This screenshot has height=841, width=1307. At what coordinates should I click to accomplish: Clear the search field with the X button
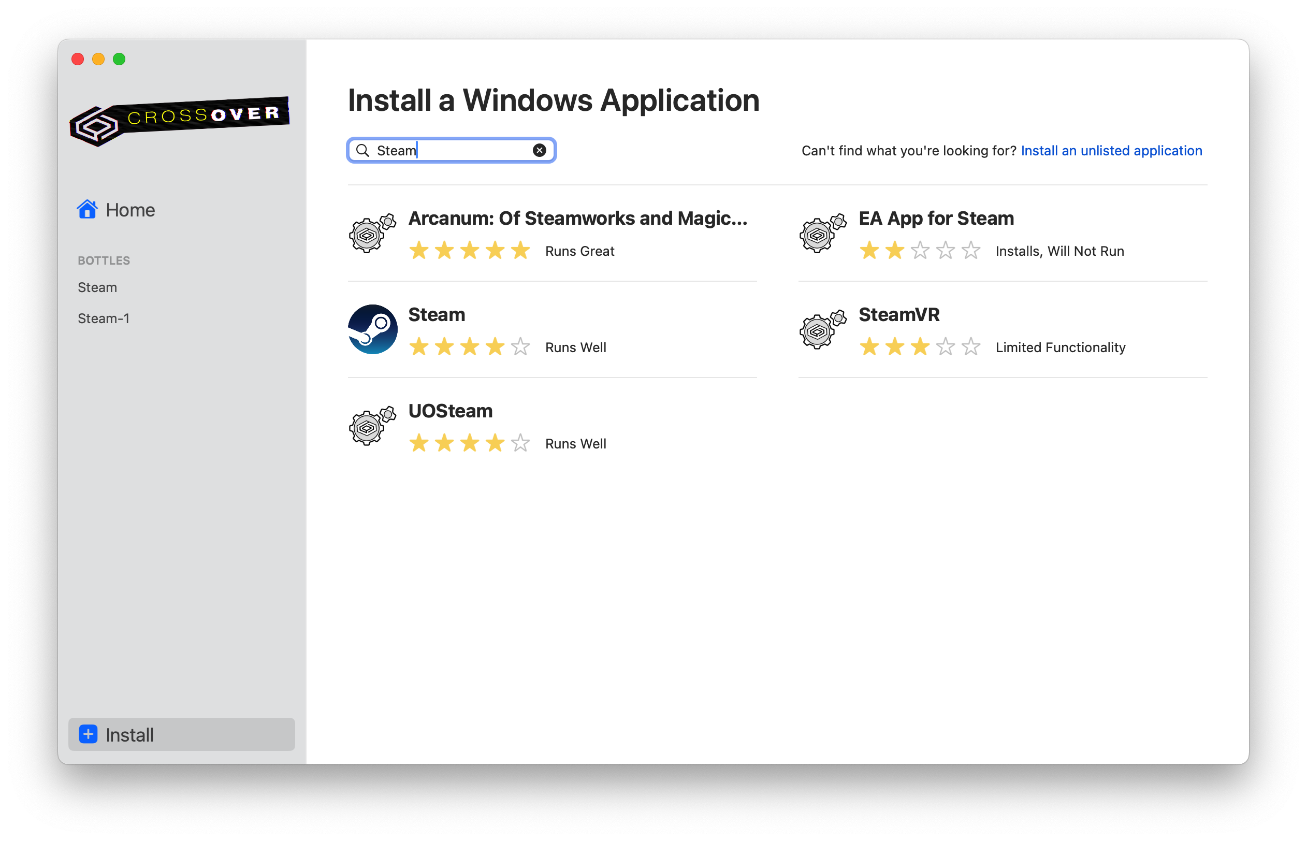pyautogui.click(x=540, y=151)
